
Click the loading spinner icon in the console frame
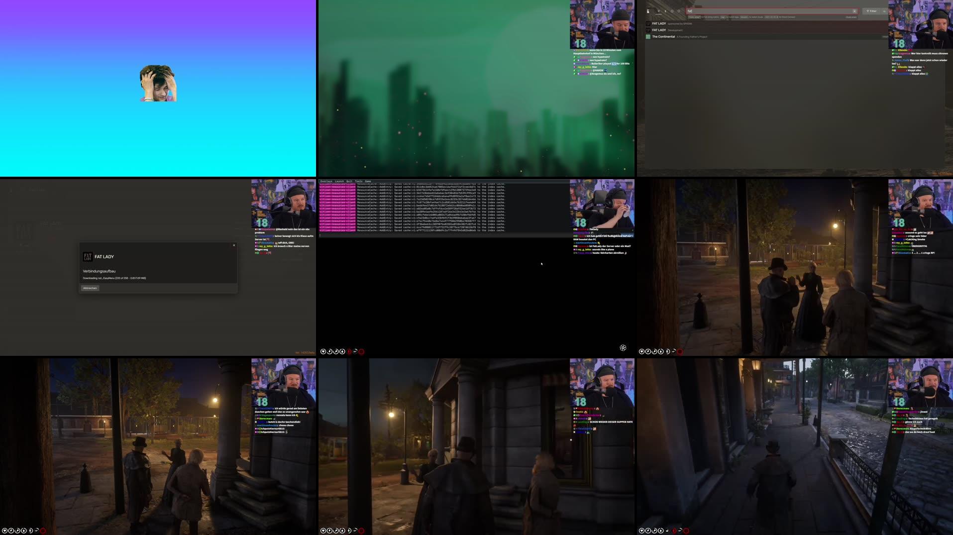click(623, 348)
